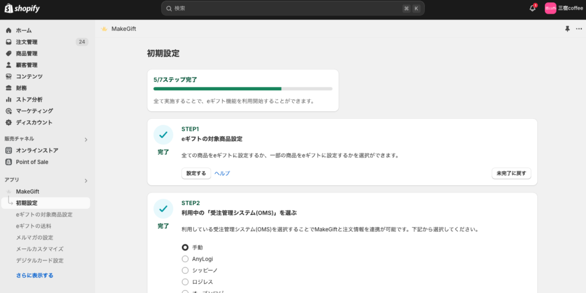Click the MakeGift icon in page header
Image resolution: width=586 pixels, height=293 pixels.
click(104, 29)
